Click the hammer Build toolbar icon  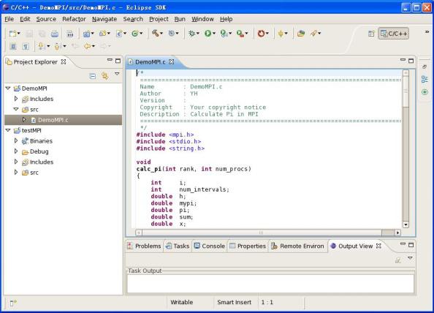(x=156, y=34)
